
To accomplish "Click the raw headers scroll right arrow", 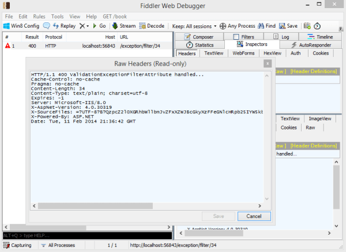I will click(259, 206).
